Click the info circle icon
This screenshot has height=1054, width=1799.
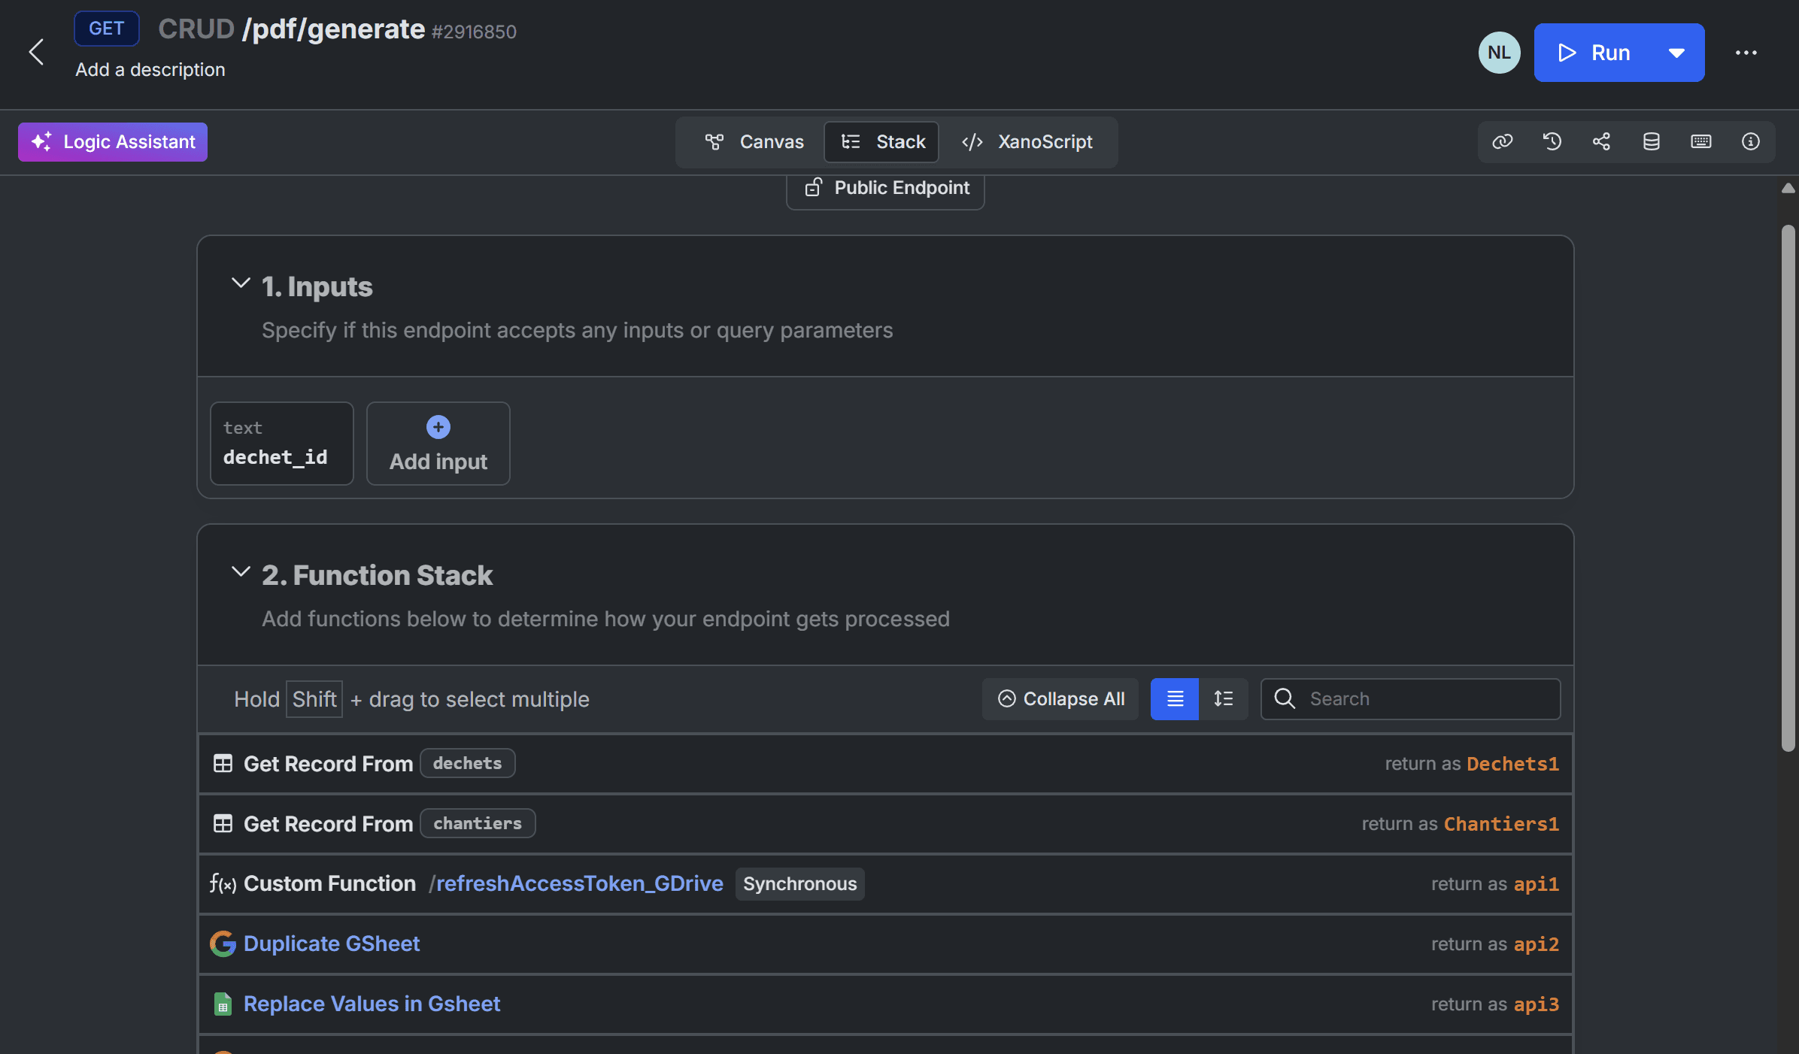click(1750, 141)
